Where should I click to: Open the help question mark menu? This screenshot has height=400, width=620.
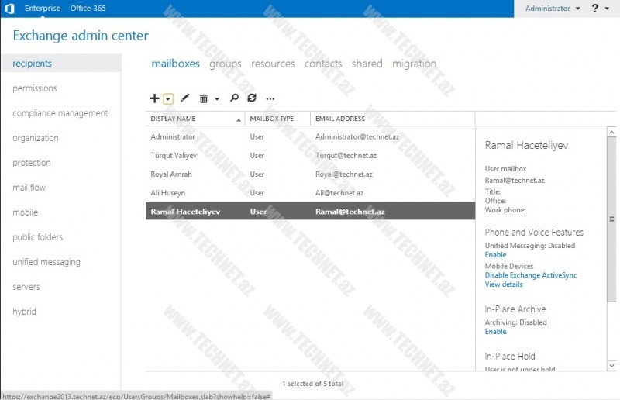595,9
